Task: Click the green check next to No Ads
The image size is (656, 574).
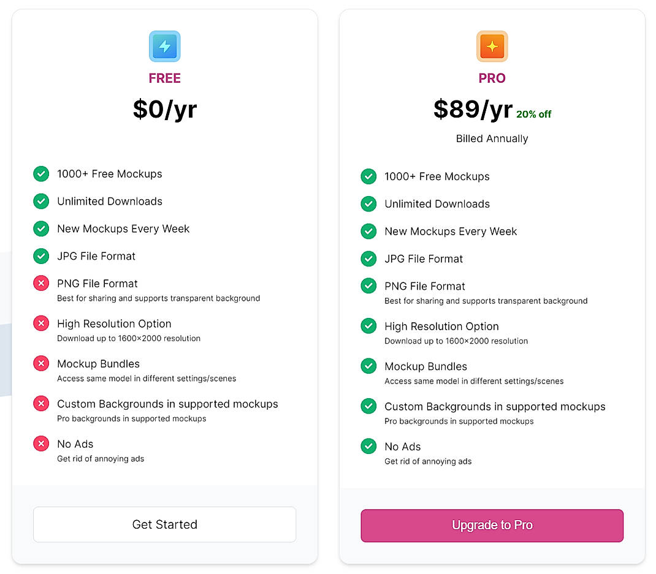Action: [368, 446]
